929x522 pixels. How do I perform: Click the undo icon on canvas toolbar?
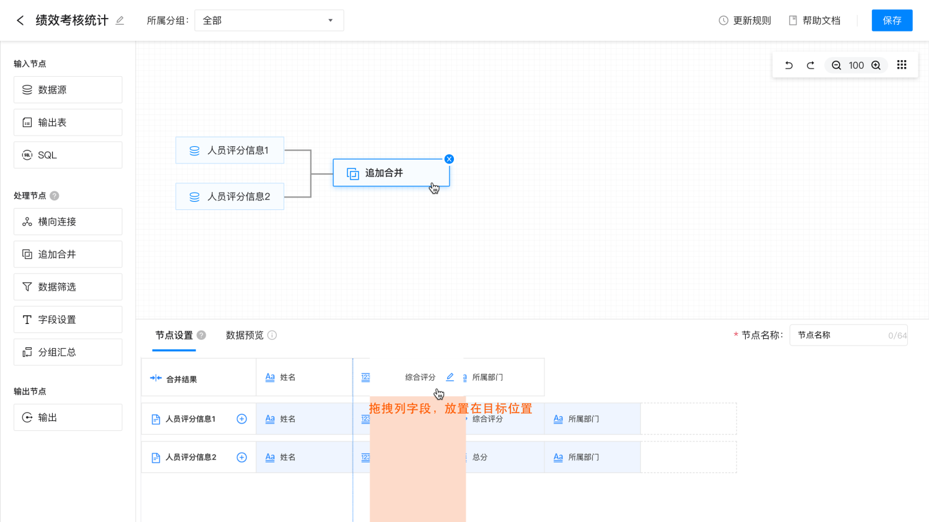pyautogui.click(x=788, y=65)
